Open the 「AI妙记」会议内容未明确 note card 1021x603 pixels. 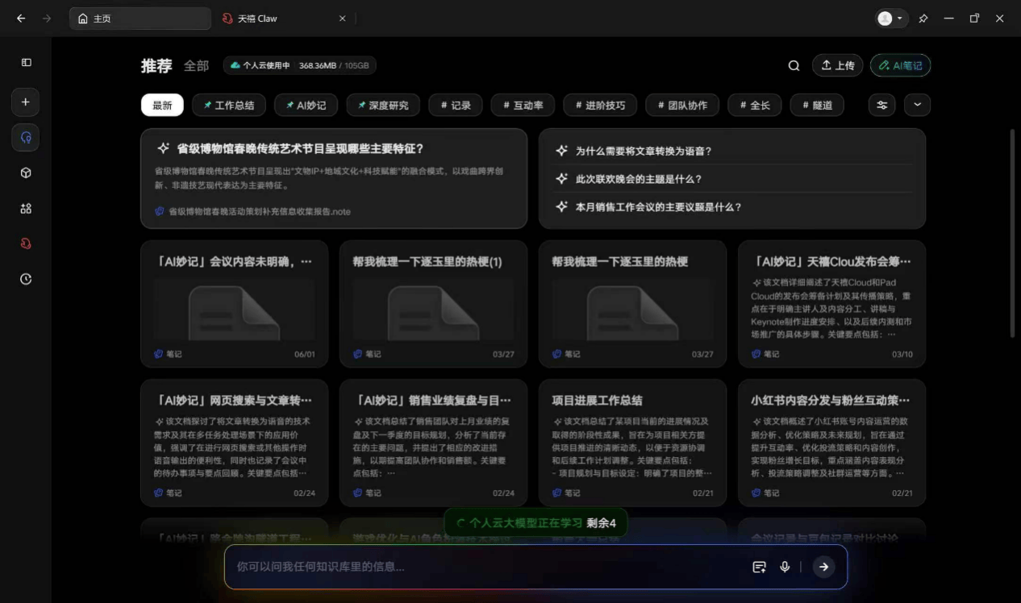235,304
